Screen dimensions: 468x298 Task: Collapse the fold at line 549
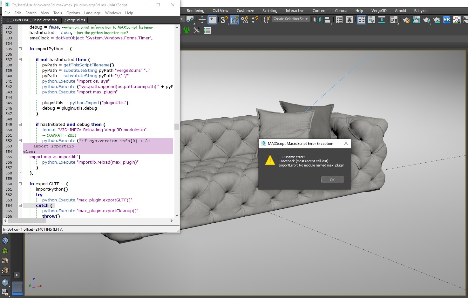pos(20,125)
